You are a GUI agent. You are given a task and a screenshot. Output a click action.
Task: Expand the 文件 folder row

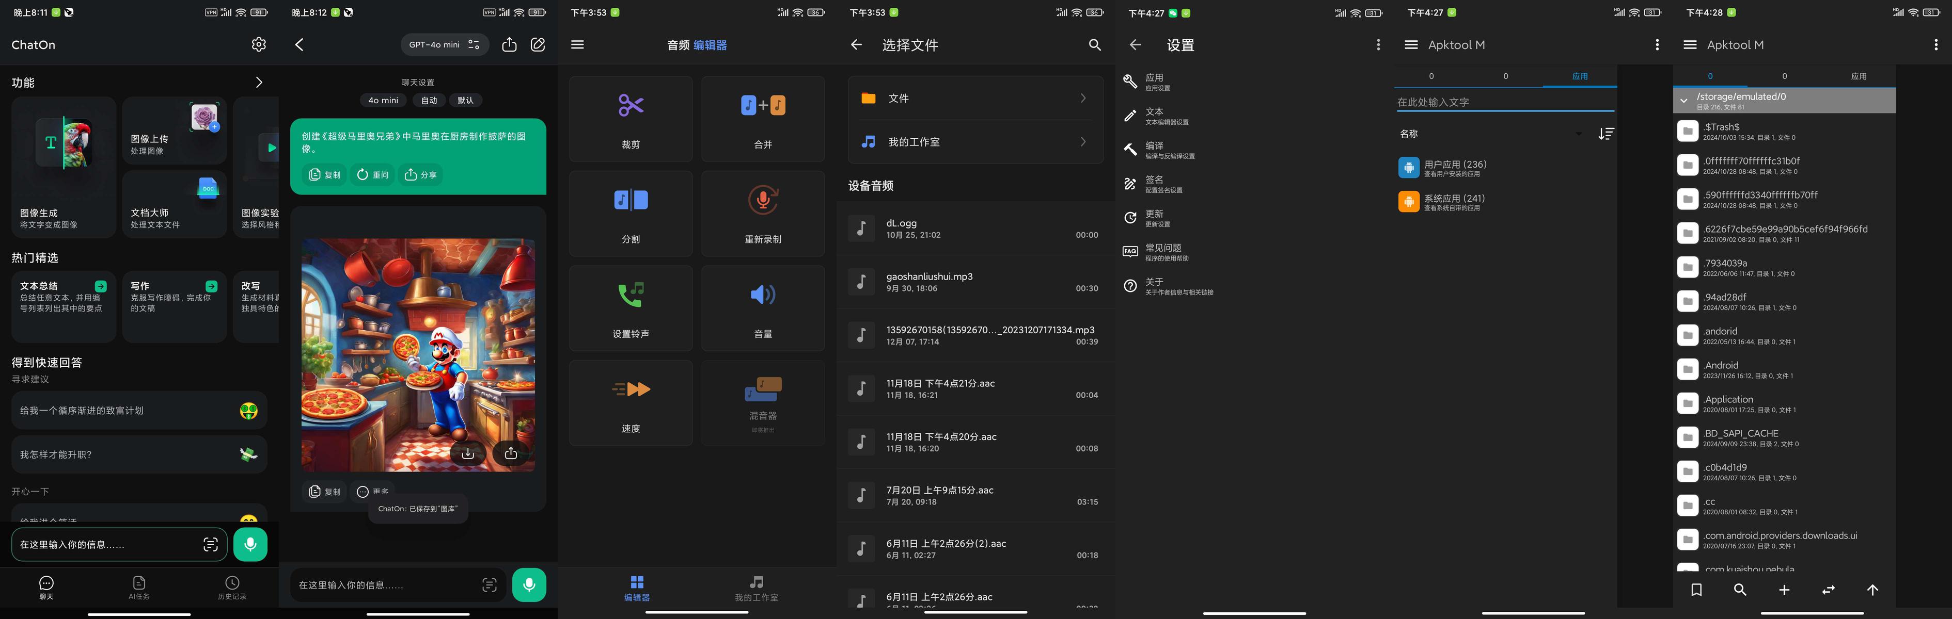coord(975,99)
